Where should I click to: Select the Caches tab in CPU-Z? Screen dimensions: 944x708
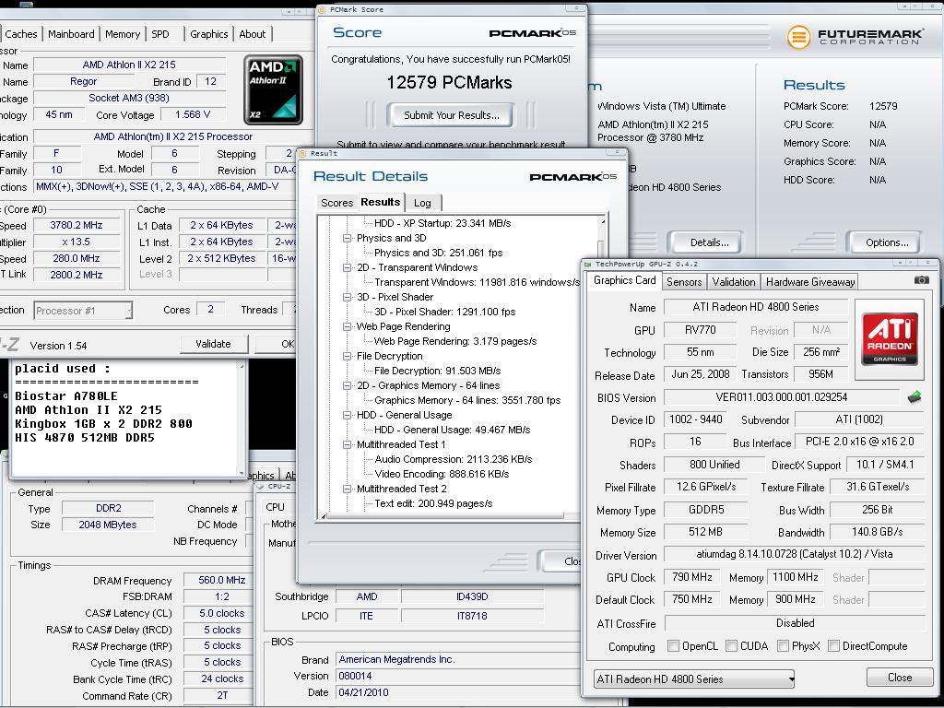point(21,34)
